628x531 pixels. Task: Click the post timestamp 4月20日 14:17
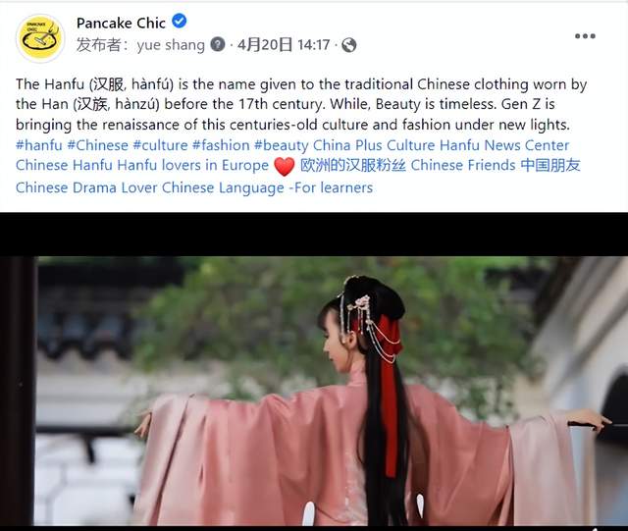coord(284,44)
